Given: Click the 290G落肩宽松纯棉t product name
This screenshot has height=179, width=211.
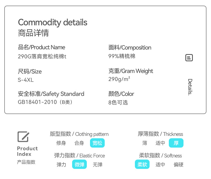Looking at the screenshot, I should pyautogui.click(x=42, y=56).
